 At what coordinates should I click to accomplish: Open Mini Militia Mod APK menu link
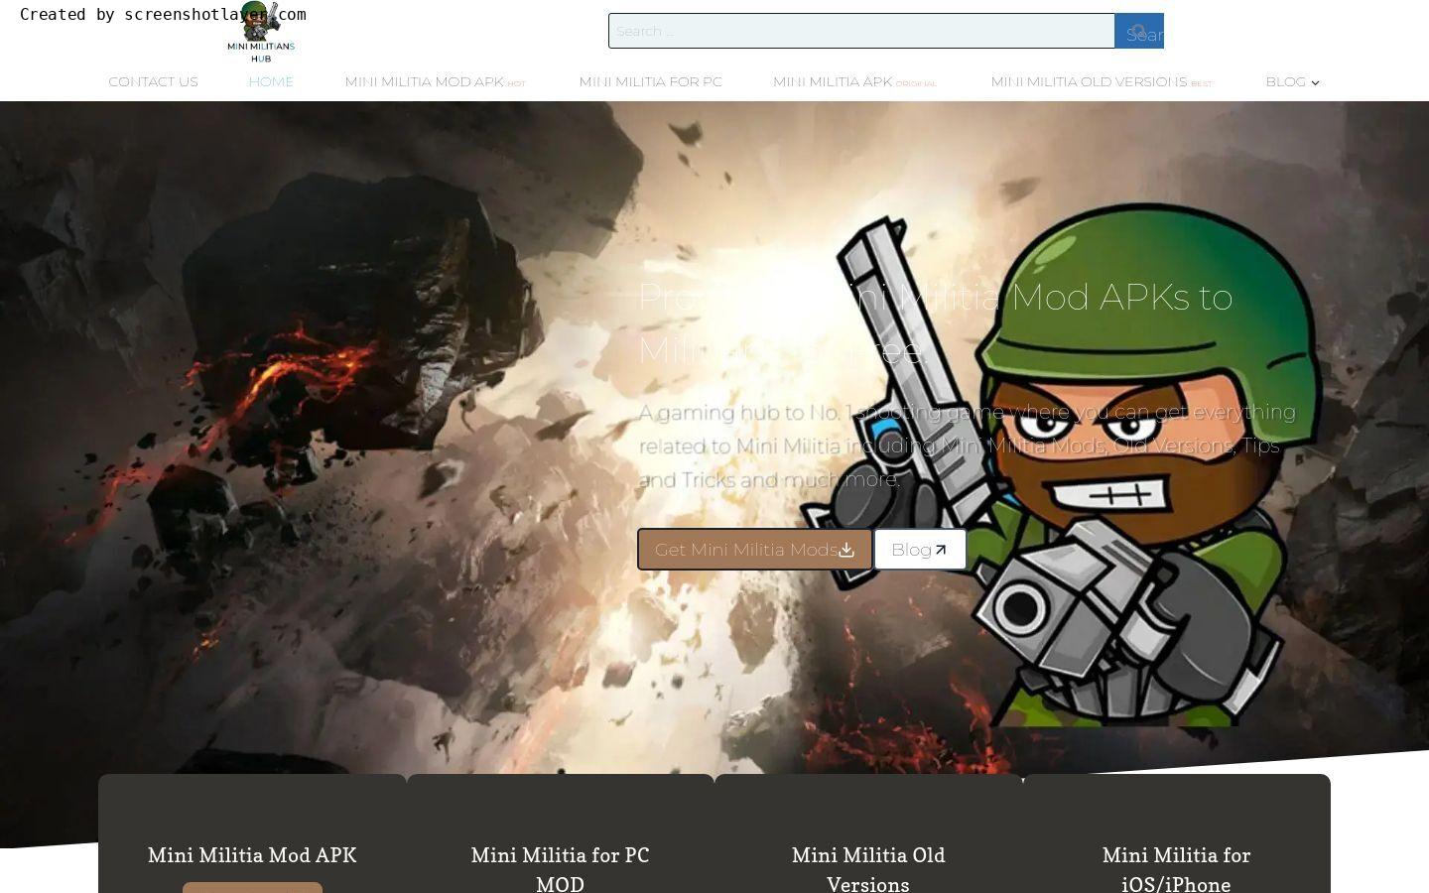pos(435,81)
